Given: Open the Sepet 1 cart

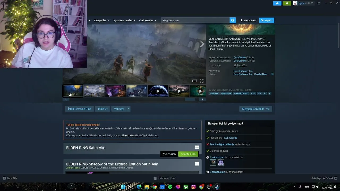Looking at the screenshot, I should coord(267,20).
